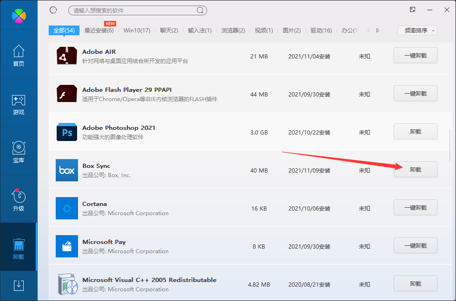Minimize the window
This screenshot has width=456, height=301.
pyautogui.click(x=430, y=10)
